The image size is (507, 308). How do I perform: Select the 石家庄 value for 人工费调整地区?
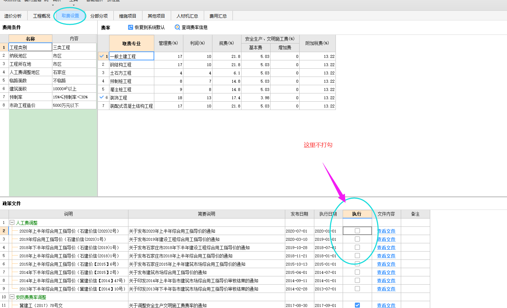(x=74, y=72)
